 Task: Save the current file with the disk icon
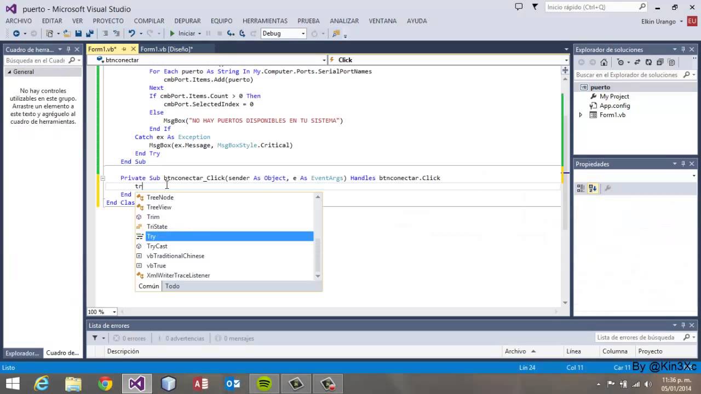point(78,33)
